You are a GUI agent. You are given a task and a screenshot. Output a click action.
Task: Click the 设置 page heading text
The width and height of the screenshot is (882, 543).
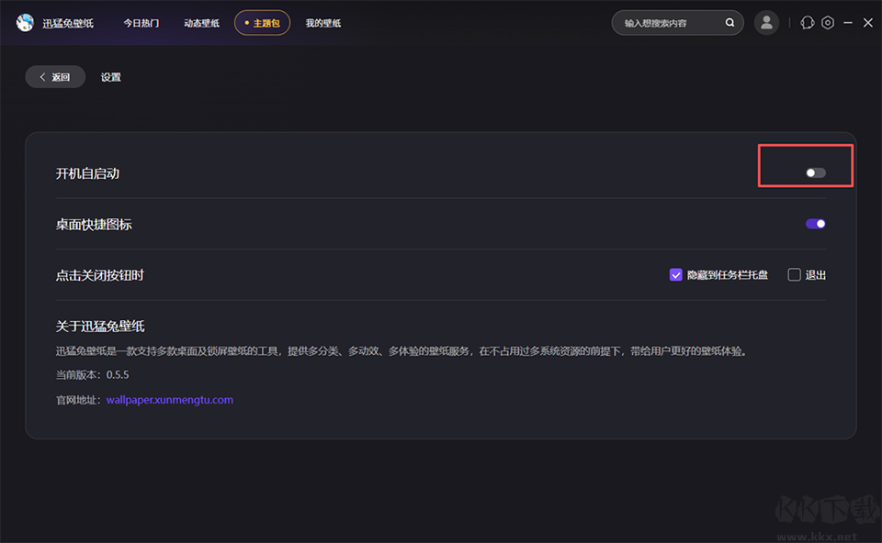tap(111, 77)
